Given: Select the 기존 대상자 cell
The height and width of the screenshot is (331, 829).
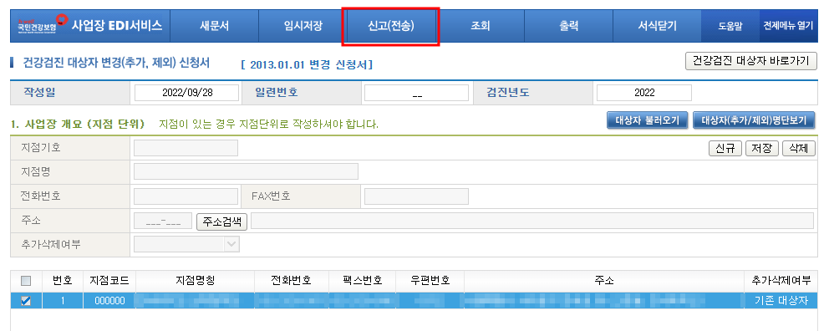Looking at the screenshot, I should point(781,301).
